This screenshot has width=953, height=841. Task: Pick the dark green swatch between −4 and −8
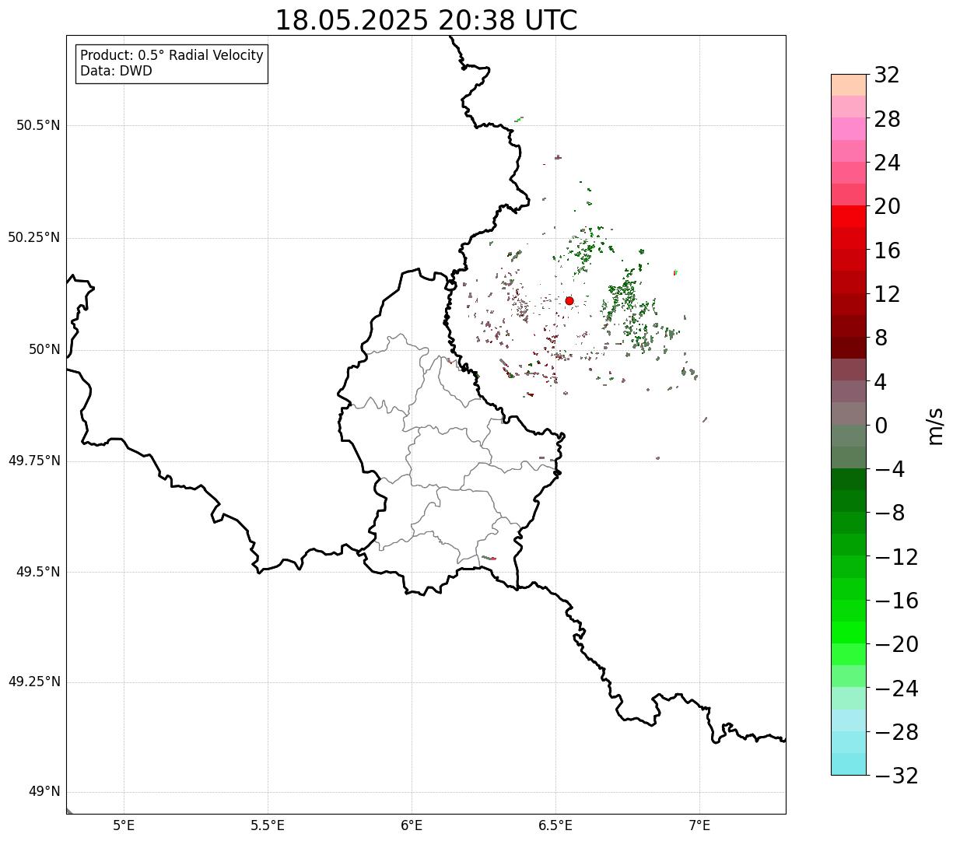[849, 479]
